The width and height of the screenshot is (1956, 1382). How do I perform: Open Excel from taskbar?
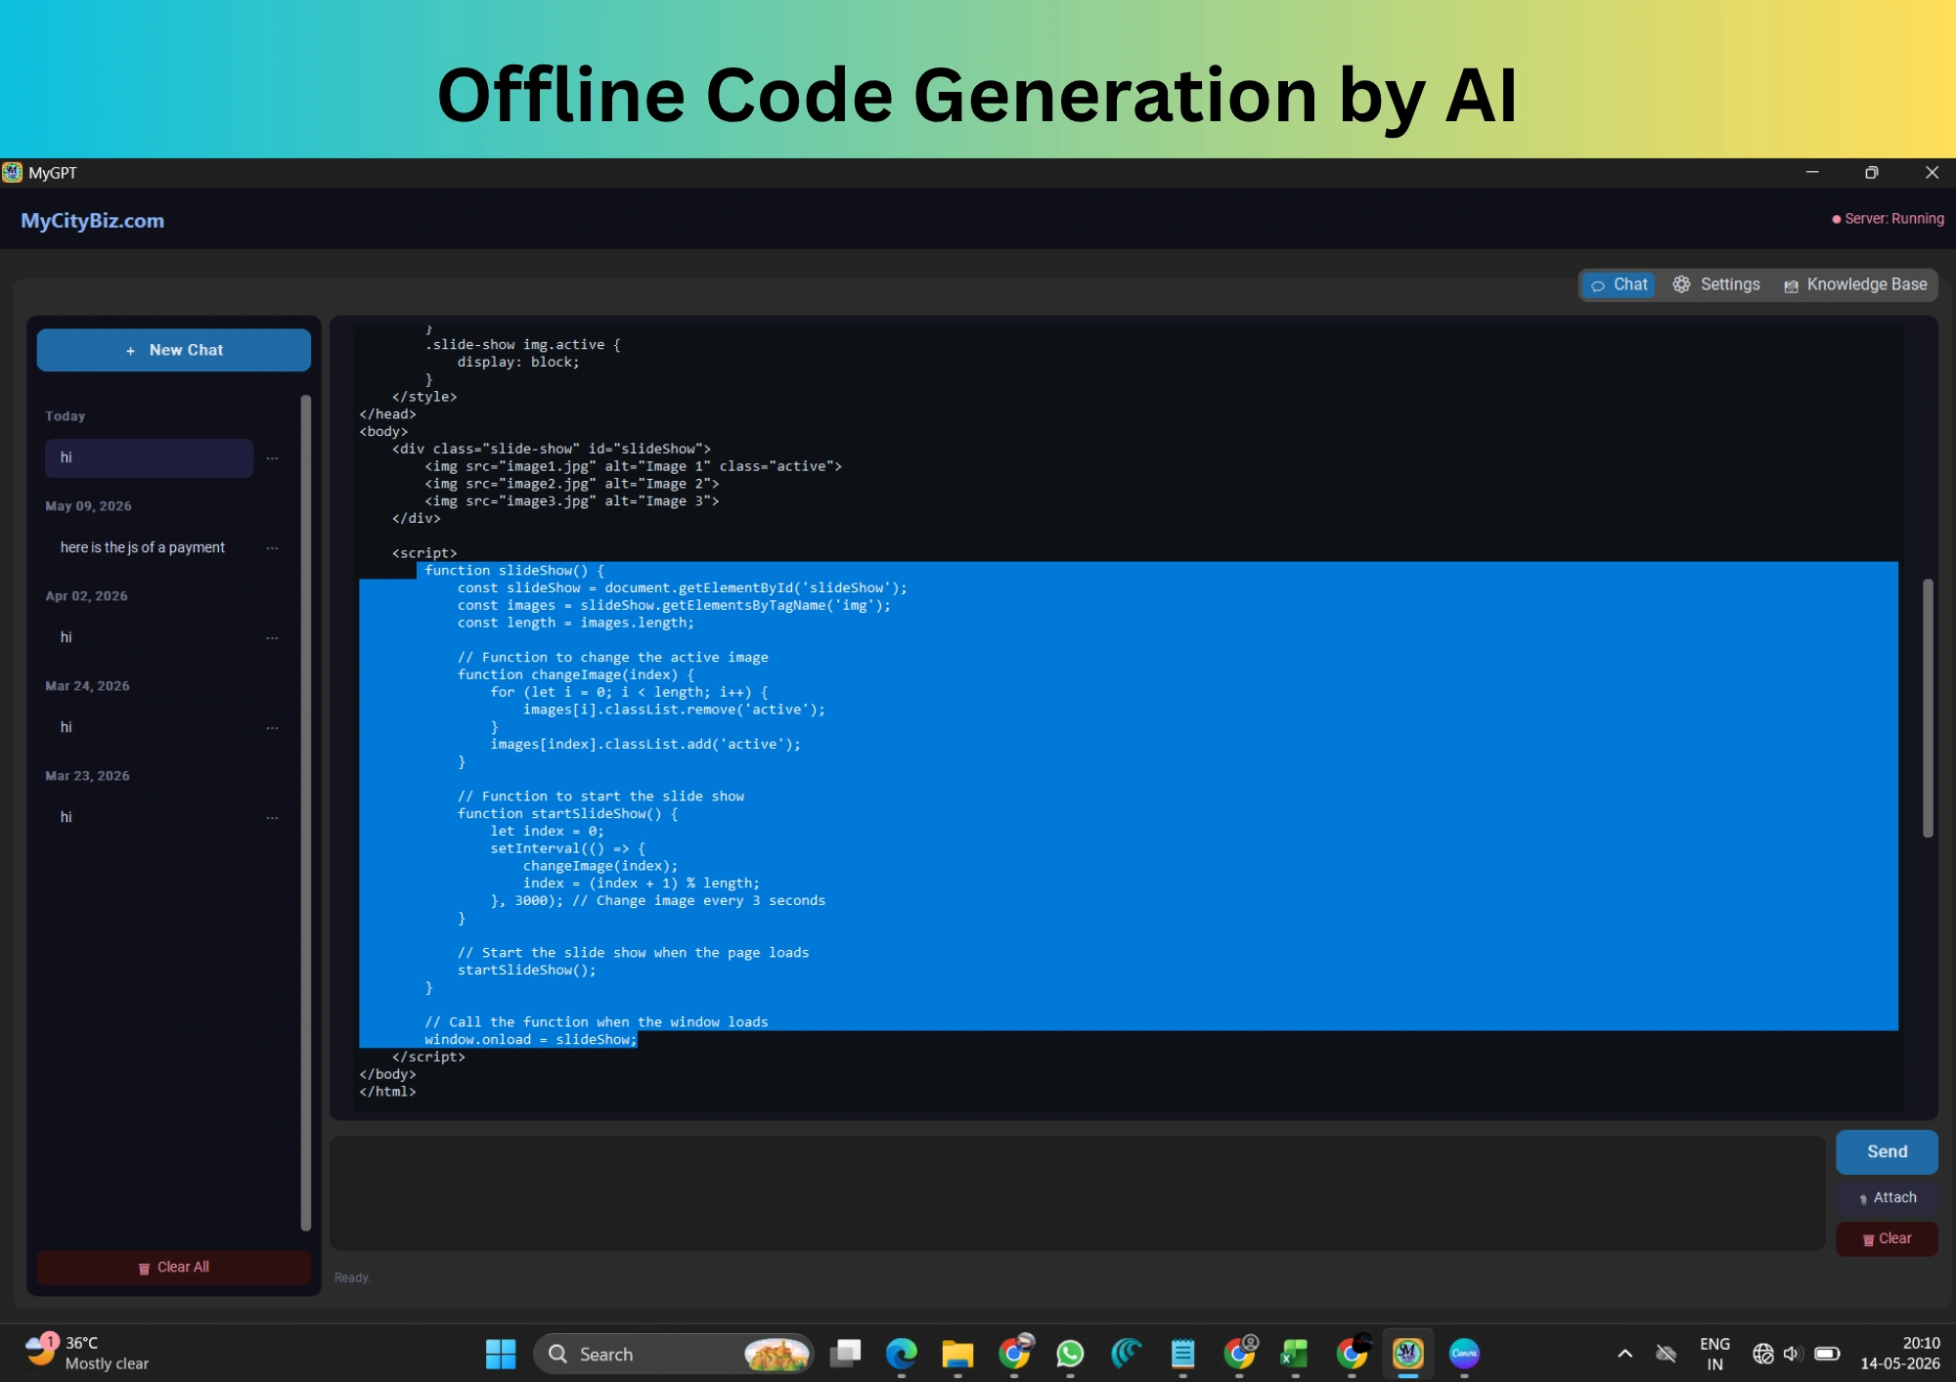(x=1295, y=1354)
